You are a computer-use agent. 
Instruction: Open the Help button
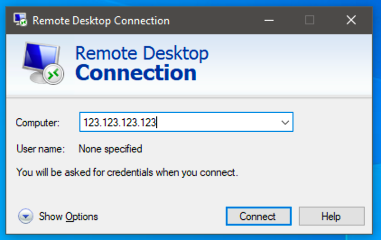(x=331, y=216)
